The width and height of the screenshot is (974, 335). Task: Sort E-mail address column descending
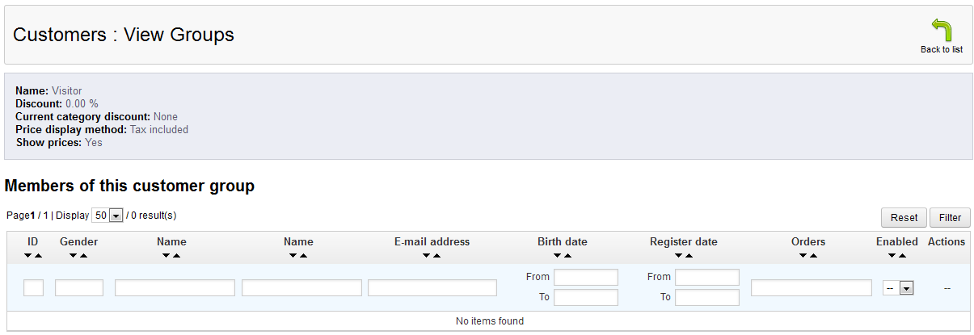tap(427, 256)
